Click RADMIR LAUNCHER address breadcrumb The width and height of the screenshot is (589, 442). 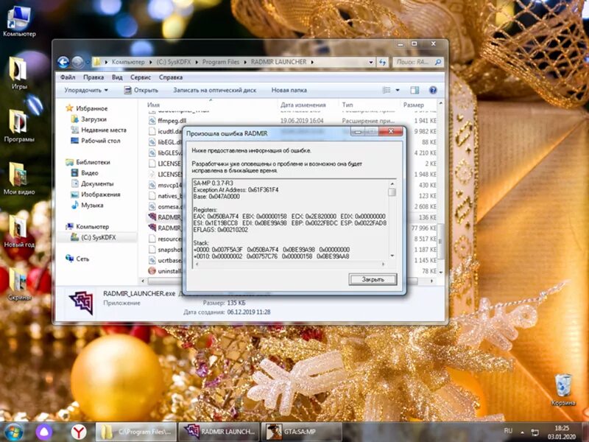pyautogui.click(x=279, y=62)
